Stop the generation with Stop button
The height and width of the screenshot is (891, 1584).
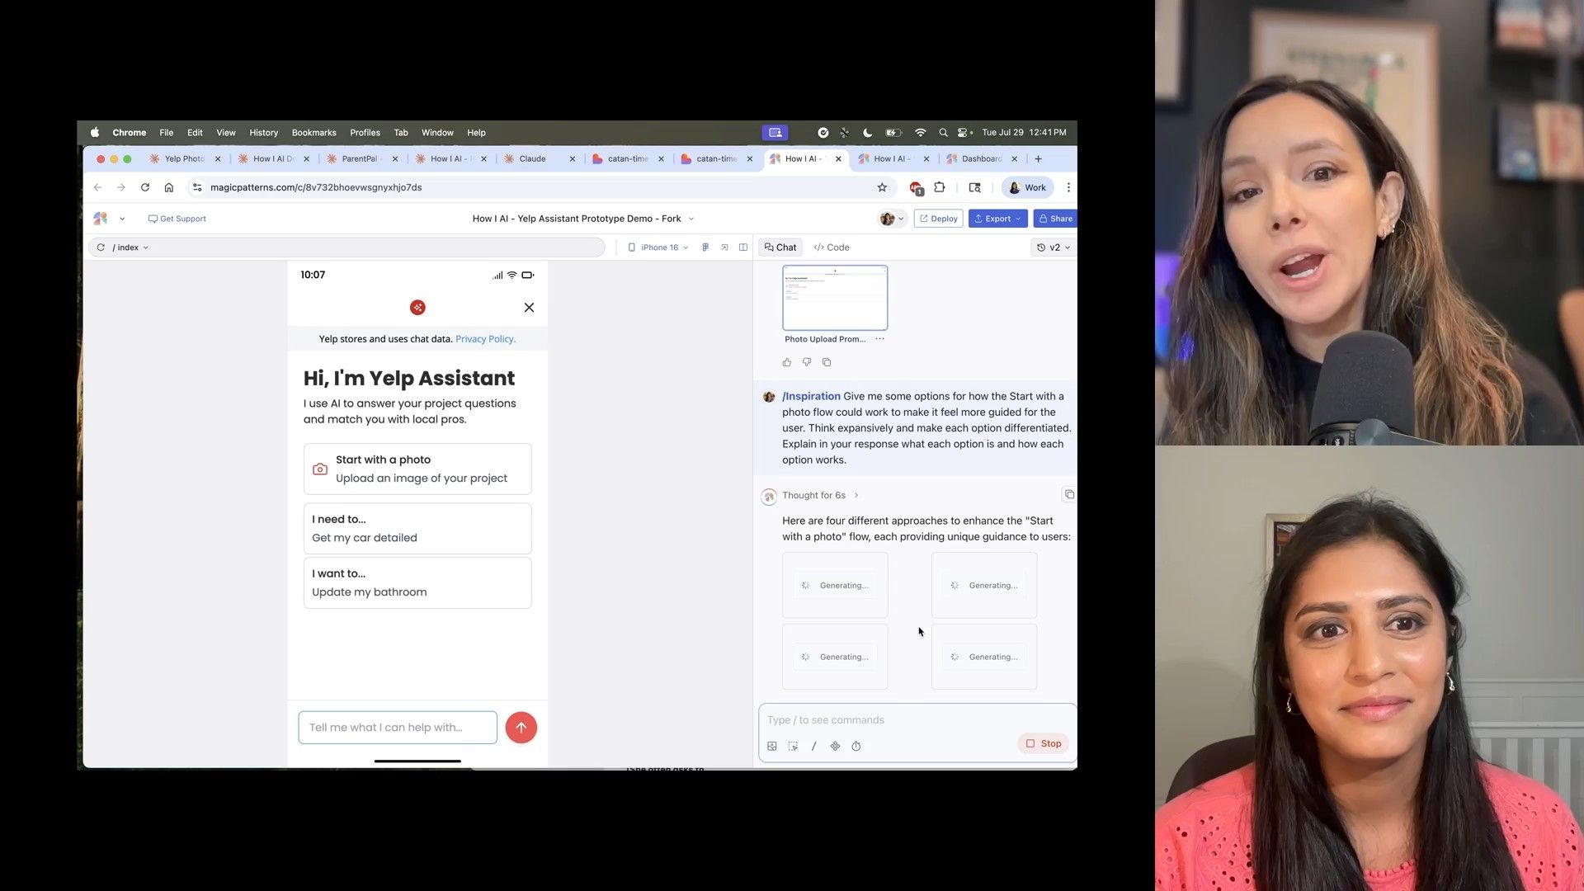pyautogui.click(x=1044, y=743)
